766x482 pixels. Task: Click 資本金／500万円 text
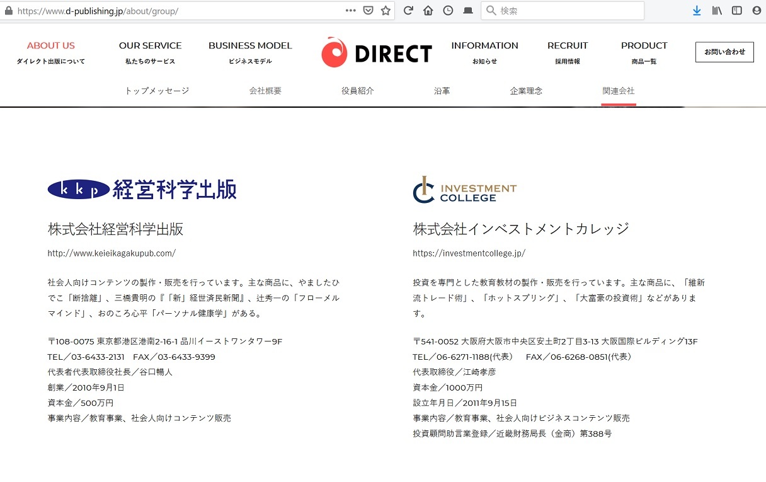pos(80,403)
